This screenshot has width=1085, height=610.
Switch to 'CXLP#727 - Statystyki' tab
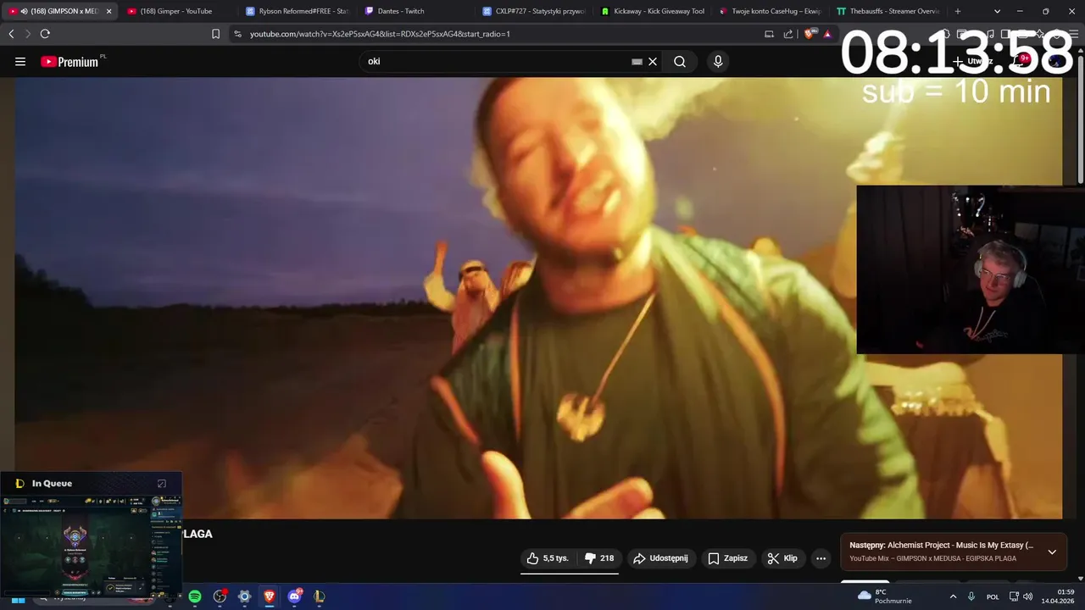(x=534, y=11)
